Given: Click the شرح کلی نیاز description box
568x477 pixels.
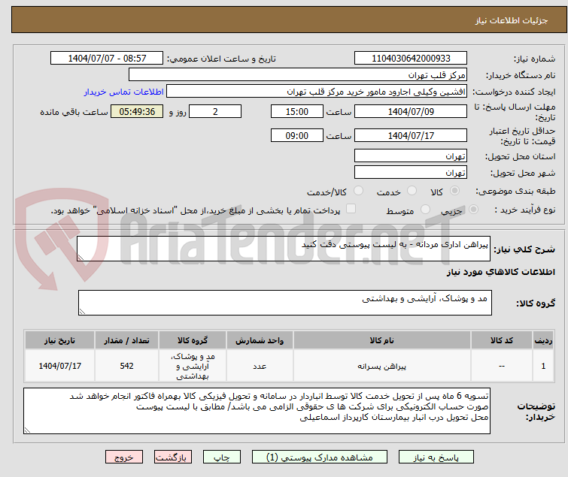Looking at the screenshot, I should pyautogui.click(x=284, y=249).
